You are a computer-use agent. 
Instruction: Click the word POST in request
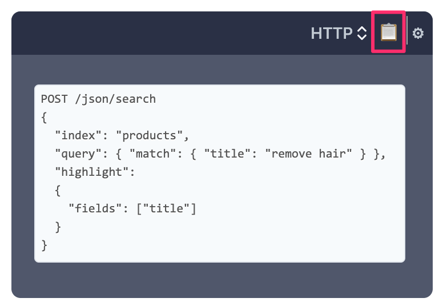54,99
